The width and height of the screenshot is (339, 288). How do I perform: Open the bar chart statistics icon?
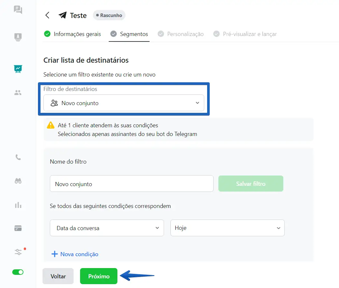(x=18, y=205)
